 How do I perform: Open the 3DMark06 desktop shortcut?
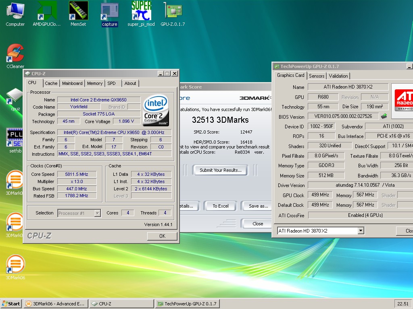[x=15, y=267]
